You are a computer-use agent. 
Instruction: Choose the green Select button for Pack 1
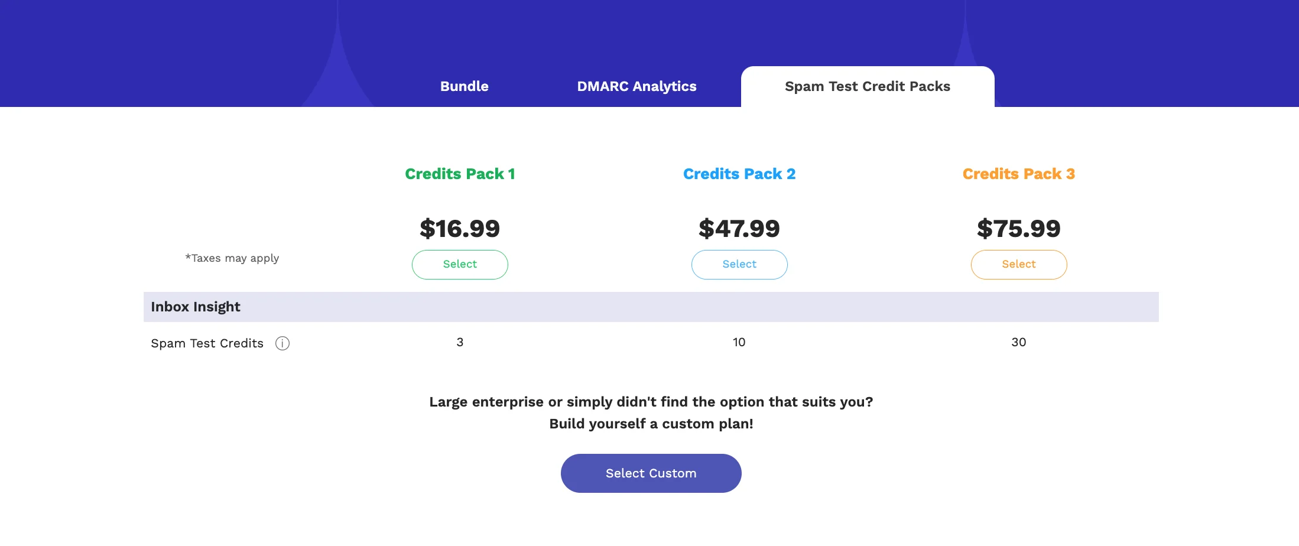(x=460, y=264)
